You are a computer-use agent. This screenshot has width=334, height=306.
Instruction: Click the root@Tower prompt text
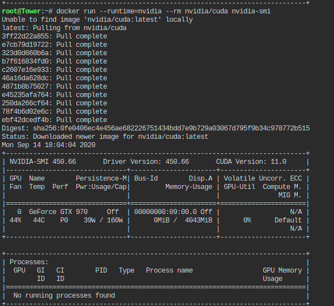(21, 11)
